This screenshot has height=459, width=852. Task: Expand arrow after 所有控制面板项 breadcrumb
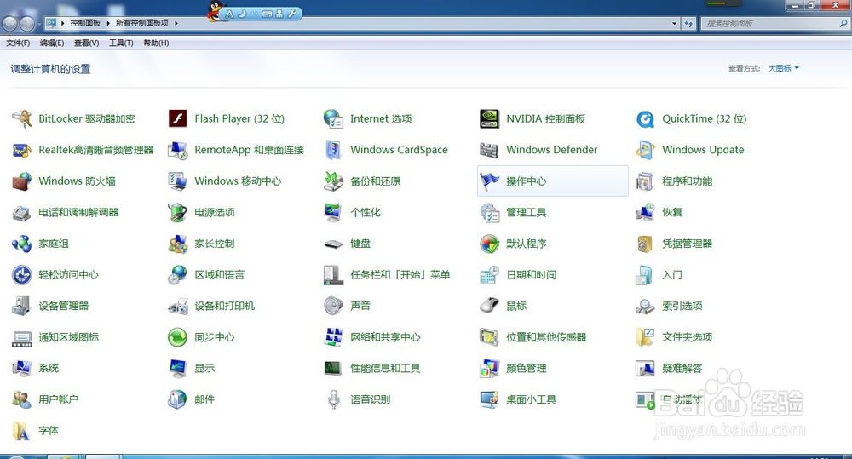click(176, 23)
